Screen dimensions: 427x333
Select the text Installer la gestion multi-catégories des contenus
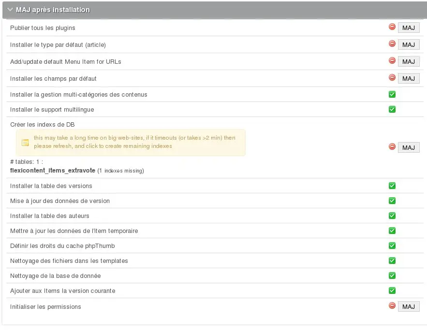point(78,94)
